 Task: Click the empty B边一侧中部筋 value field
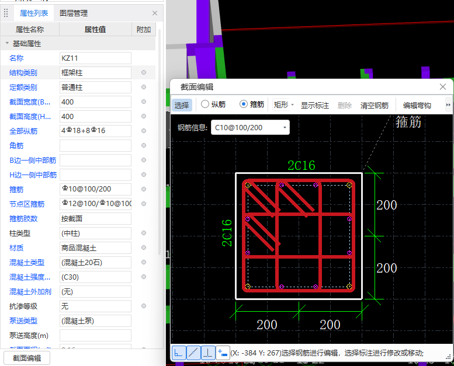95,160
